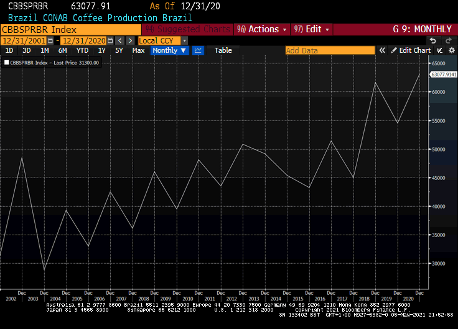The width and height of the screenshot is (458, 329).
Task: Select the 1M range tab
Action: [x=45, y=50]
